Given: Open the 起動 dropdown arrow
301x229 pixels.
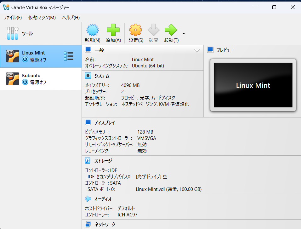Looking at the screenshot, I should pos(184,33).
